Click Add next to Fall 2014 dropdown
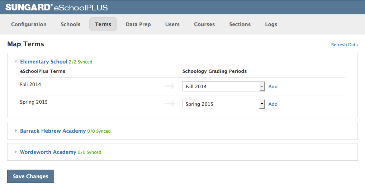365x189 pixels. [x=273, y=86]
